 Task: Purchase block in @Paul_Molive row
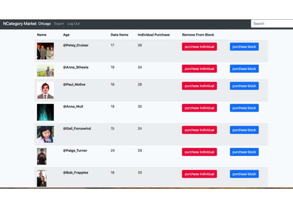[x=244, y=86]
